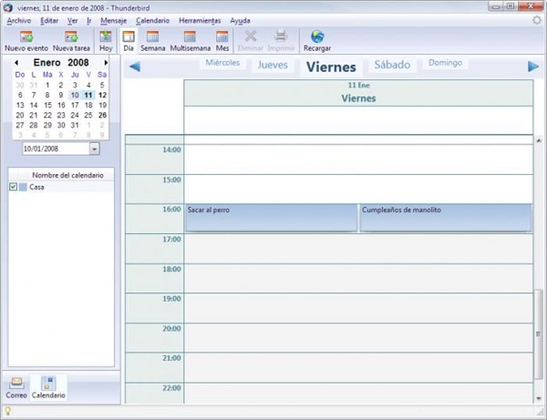This screenshot has width=547, height=420.
Task: Go to previous day with blue left arrow
Action: [x=135, y=67]
